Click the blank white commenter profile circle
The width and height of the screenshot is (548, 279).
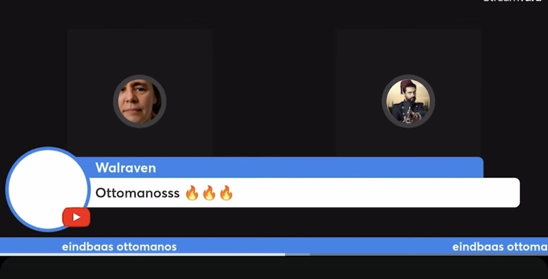pyautogui.click(x=48, y=189)
